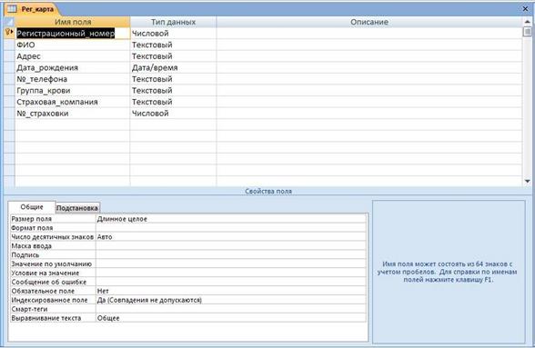Select the Группа_крови field name cell
The width and height of the screenshot is (535, 348).
[73, 90]
